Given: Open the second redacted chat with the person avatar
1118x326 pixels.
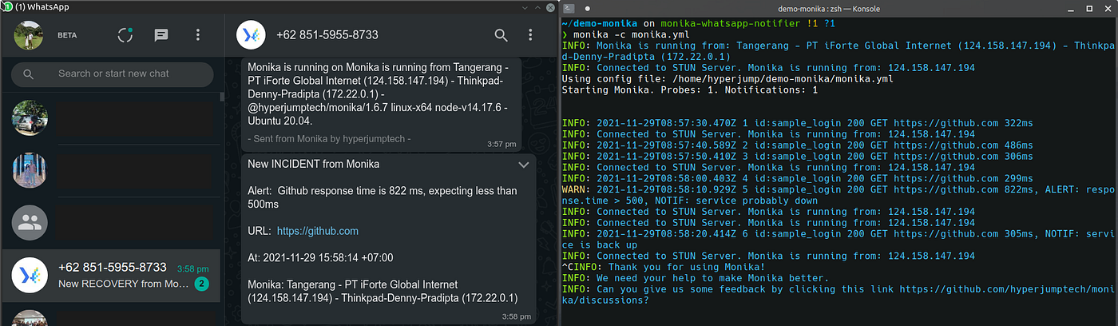Looking at the screenshot, I should (x=113, y=171).
